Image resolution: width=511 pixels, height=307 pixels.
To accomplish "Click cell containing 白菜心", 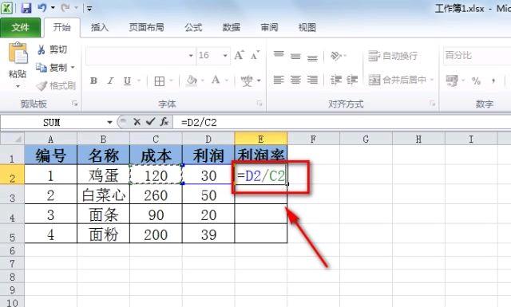I will pos(103,195).
